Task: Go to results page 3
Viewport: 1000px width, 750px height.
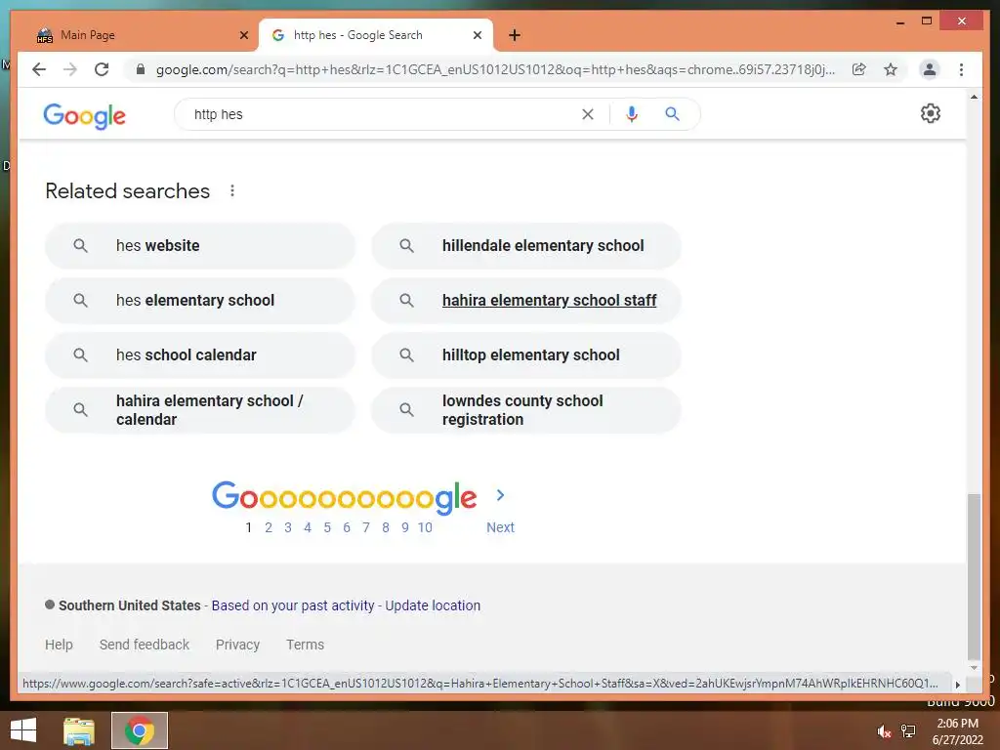Action: [x=288, y=527]
